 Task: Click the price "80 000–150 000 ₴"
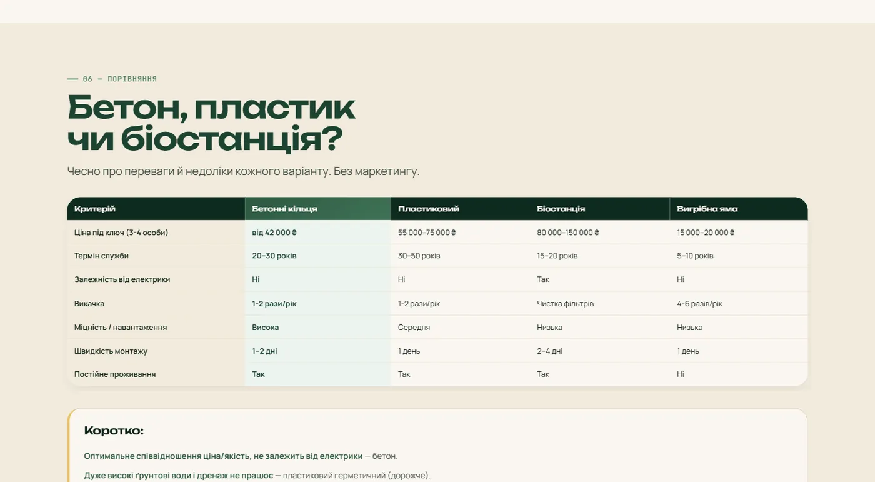click(568, 233)
